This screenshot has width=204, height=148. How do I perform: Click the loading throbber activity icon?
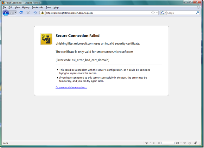tap(198, 7)
